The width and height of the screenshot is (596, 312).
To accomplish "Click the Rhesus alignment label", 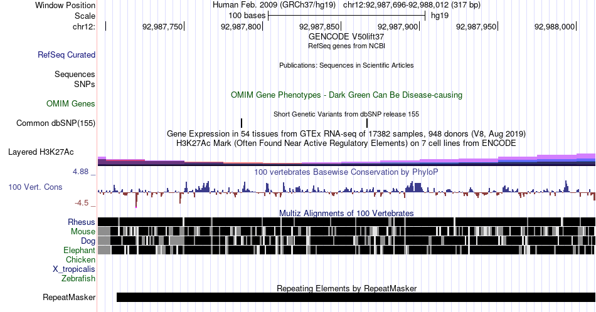I will click(x=82, y=222).
